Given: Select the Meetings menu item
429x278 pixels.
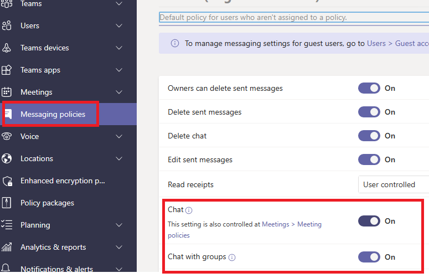Looking at the screenshot, I should (69, 92).
